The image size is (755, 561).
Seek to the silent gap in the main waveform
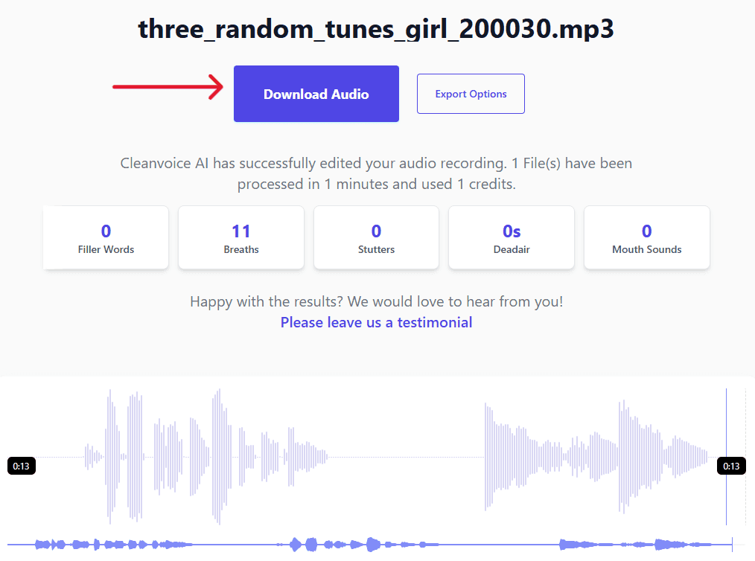tap(406, 457)
